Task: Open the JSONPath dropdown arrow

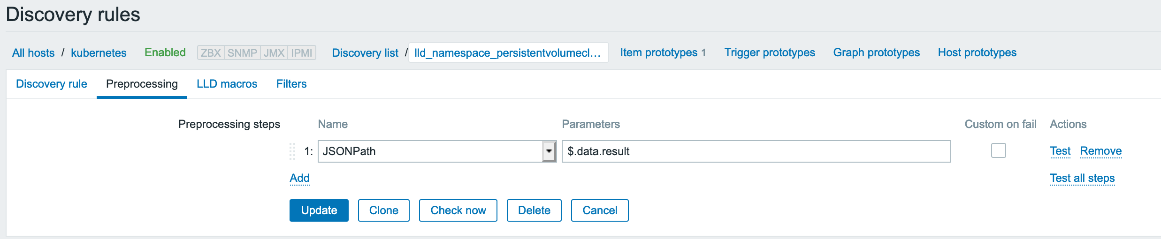Action: 549,151
